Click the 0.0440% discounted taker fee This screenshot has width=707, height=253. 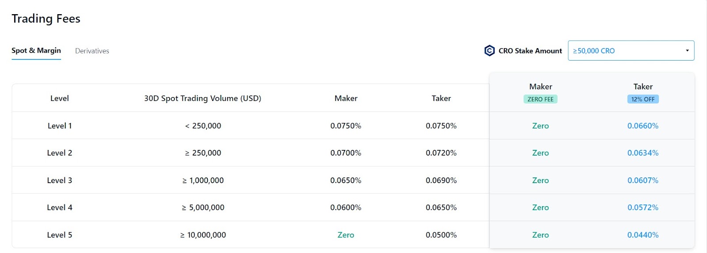click(643, 235)
